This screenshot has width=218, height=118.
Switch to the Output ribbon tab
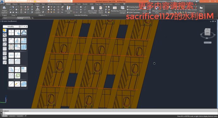37,4
